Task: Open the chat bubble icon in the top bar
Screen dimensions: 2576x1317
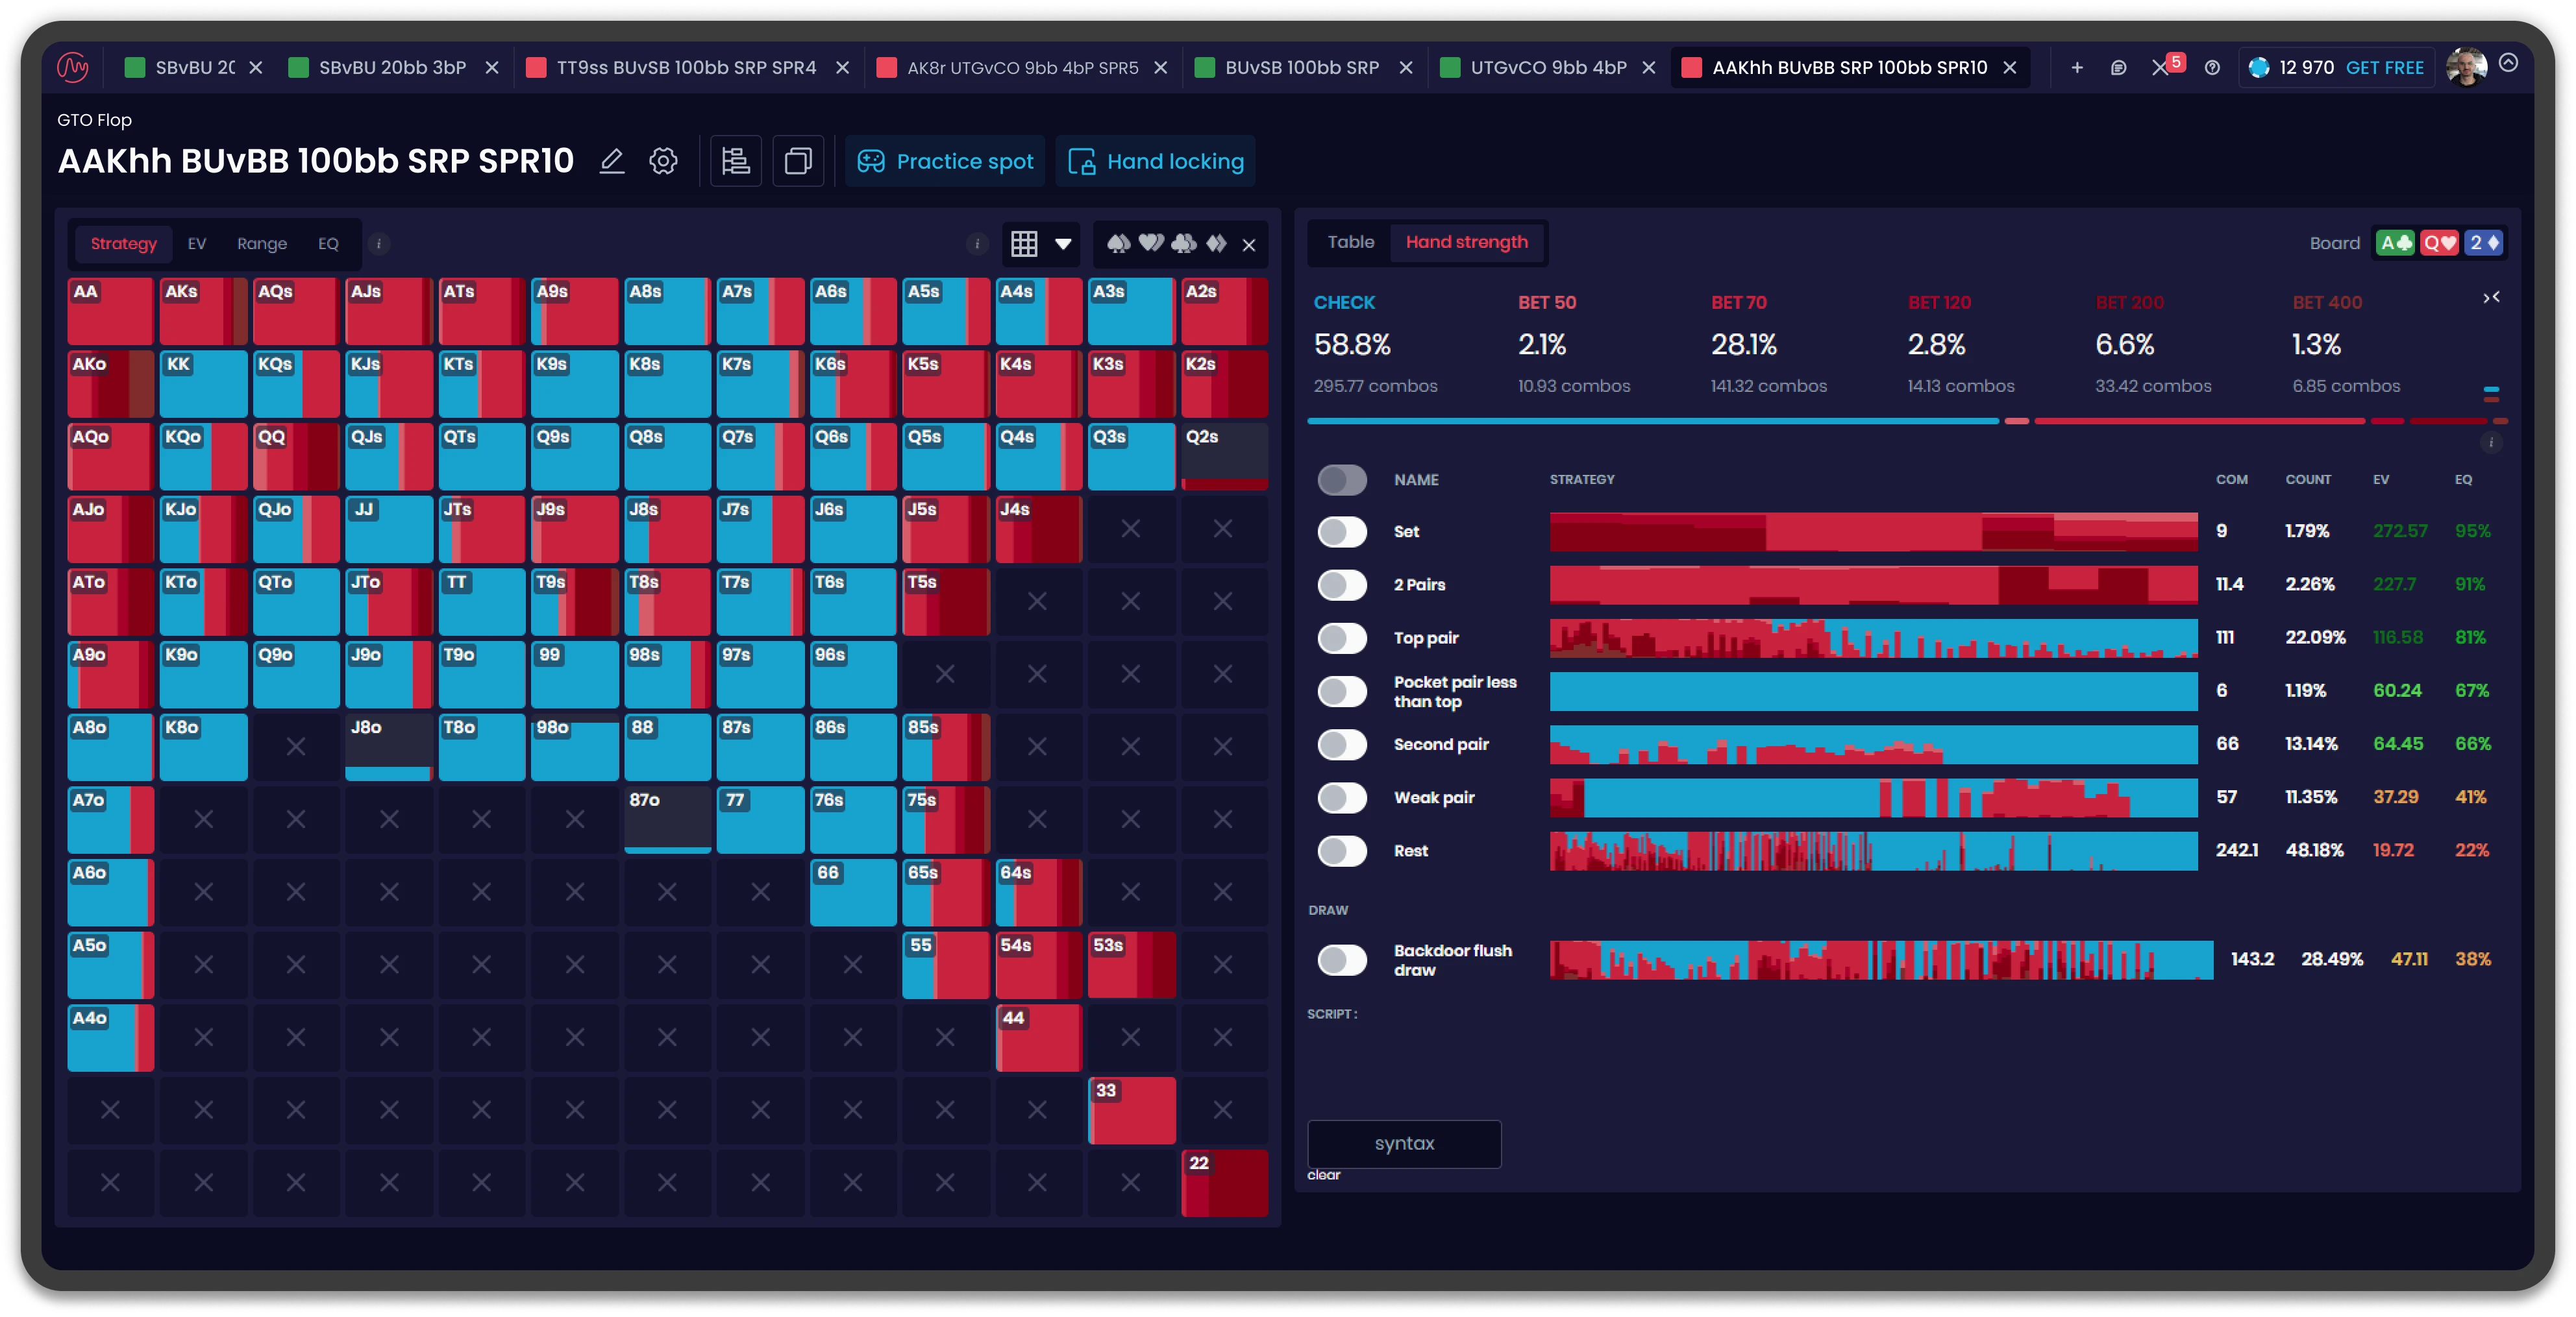Action: [x=2118, y=68]
